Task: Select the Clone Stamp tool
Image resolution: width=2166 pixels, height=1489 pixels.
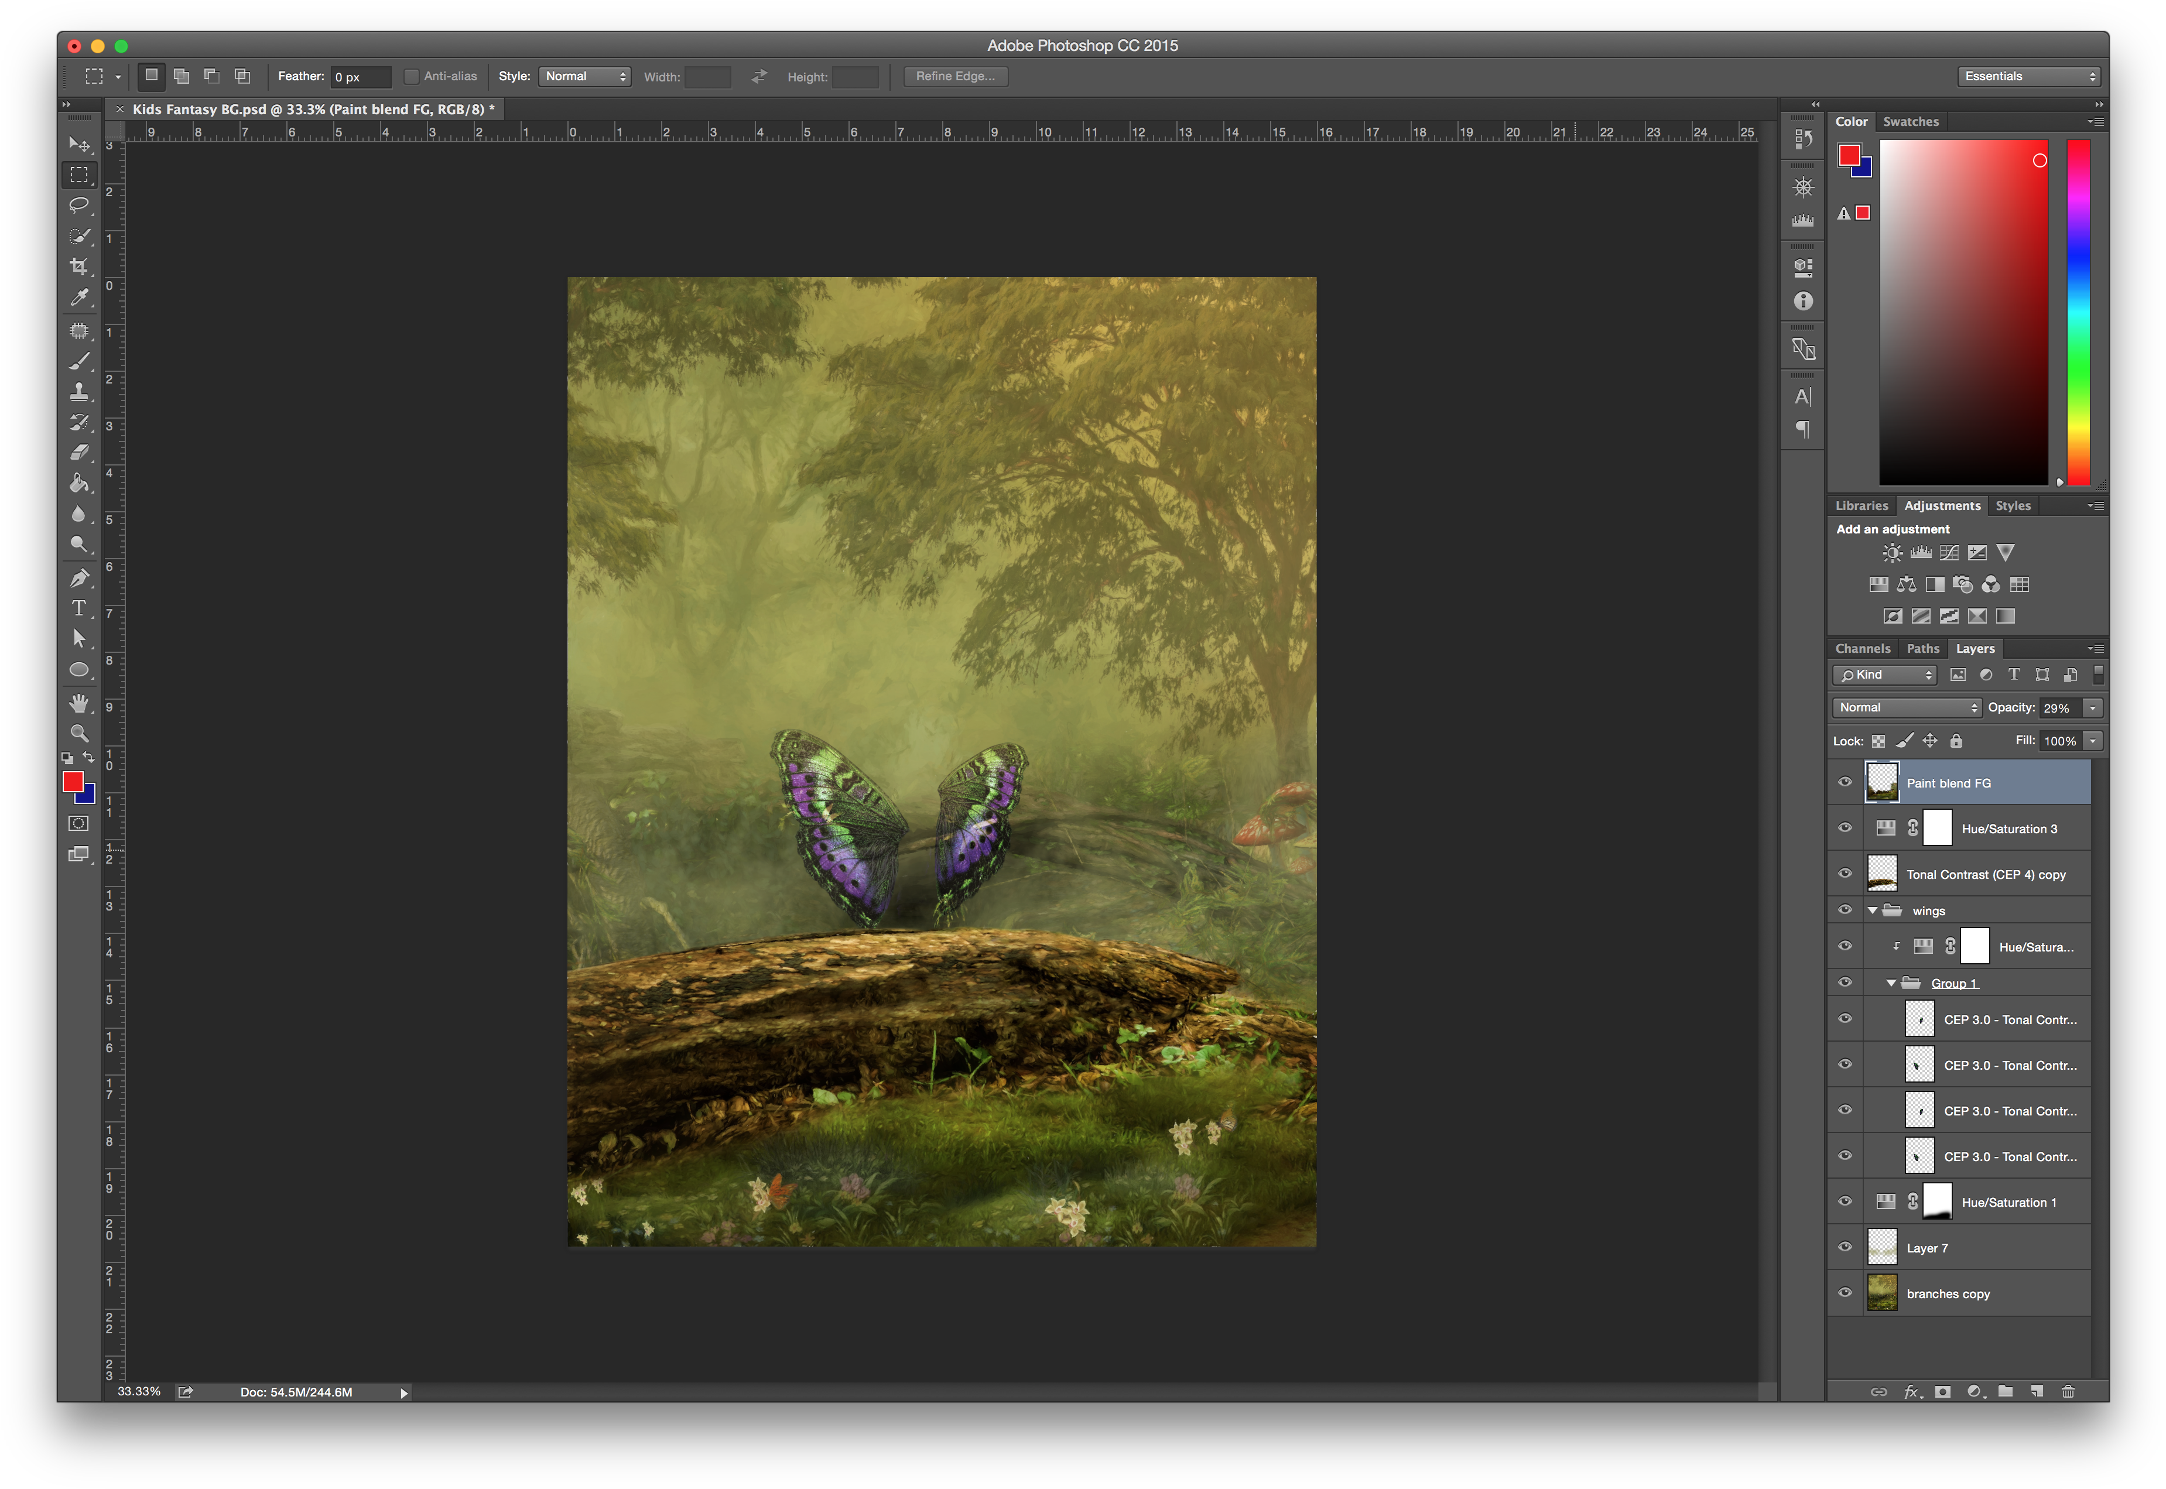Action: (x=79, y=391)
